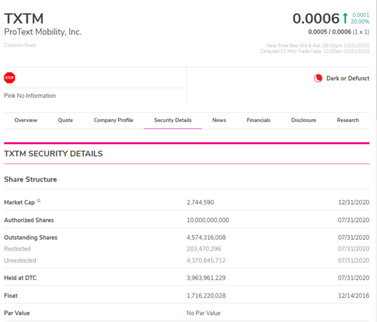Click the Dark or Defunct label

click(348, 79)
